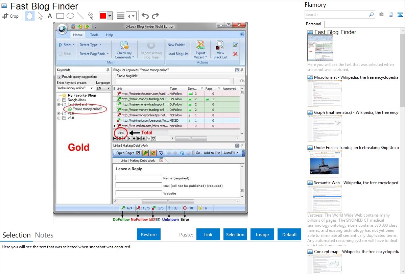Viewport: 405px width, 274px height.
Task: Open the Detect PageRank dropdown
Action: pos(94,54)
